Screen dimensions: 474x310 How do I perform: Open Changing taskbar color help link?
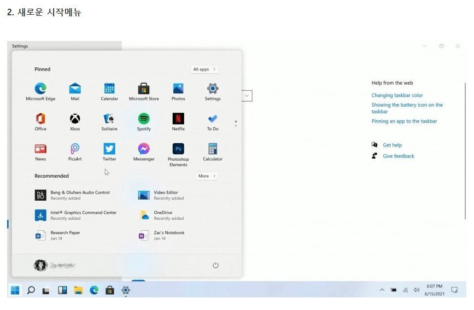(x=397, y=95)
